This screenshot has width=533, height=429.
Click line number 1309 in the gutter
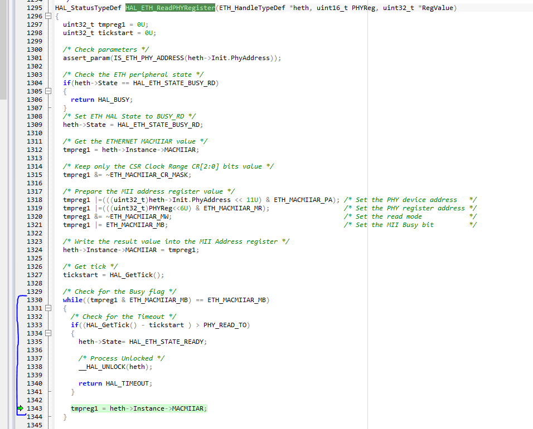click(35, 125)
